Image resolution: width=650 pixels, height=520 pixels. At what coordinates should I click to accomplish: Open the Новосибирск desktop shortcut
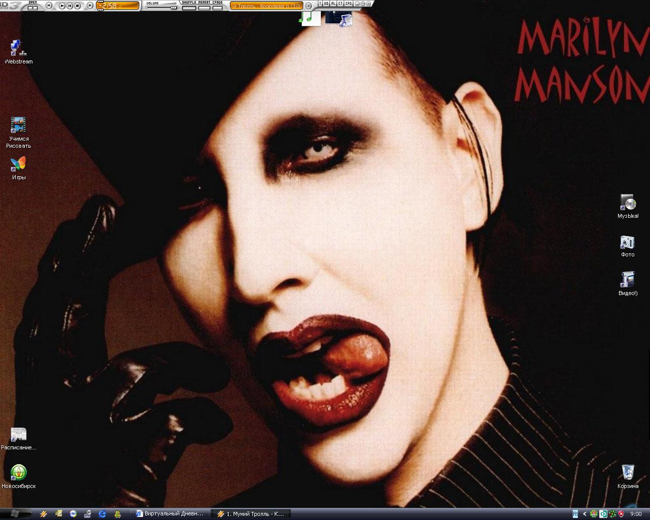click(19, 477)
